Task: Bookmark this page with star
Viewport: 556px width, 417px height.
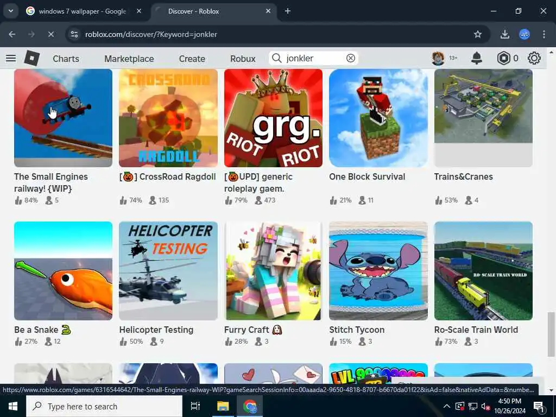Action: [478, 34]
